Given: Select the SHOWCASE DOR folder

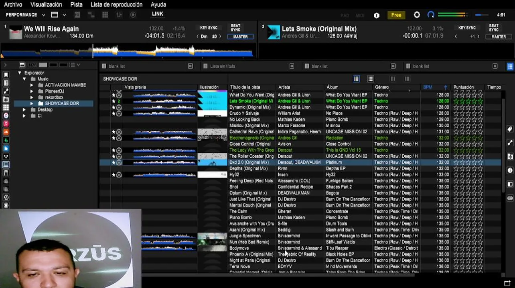Looking at the screenshot, I should (x=62, y=103).
